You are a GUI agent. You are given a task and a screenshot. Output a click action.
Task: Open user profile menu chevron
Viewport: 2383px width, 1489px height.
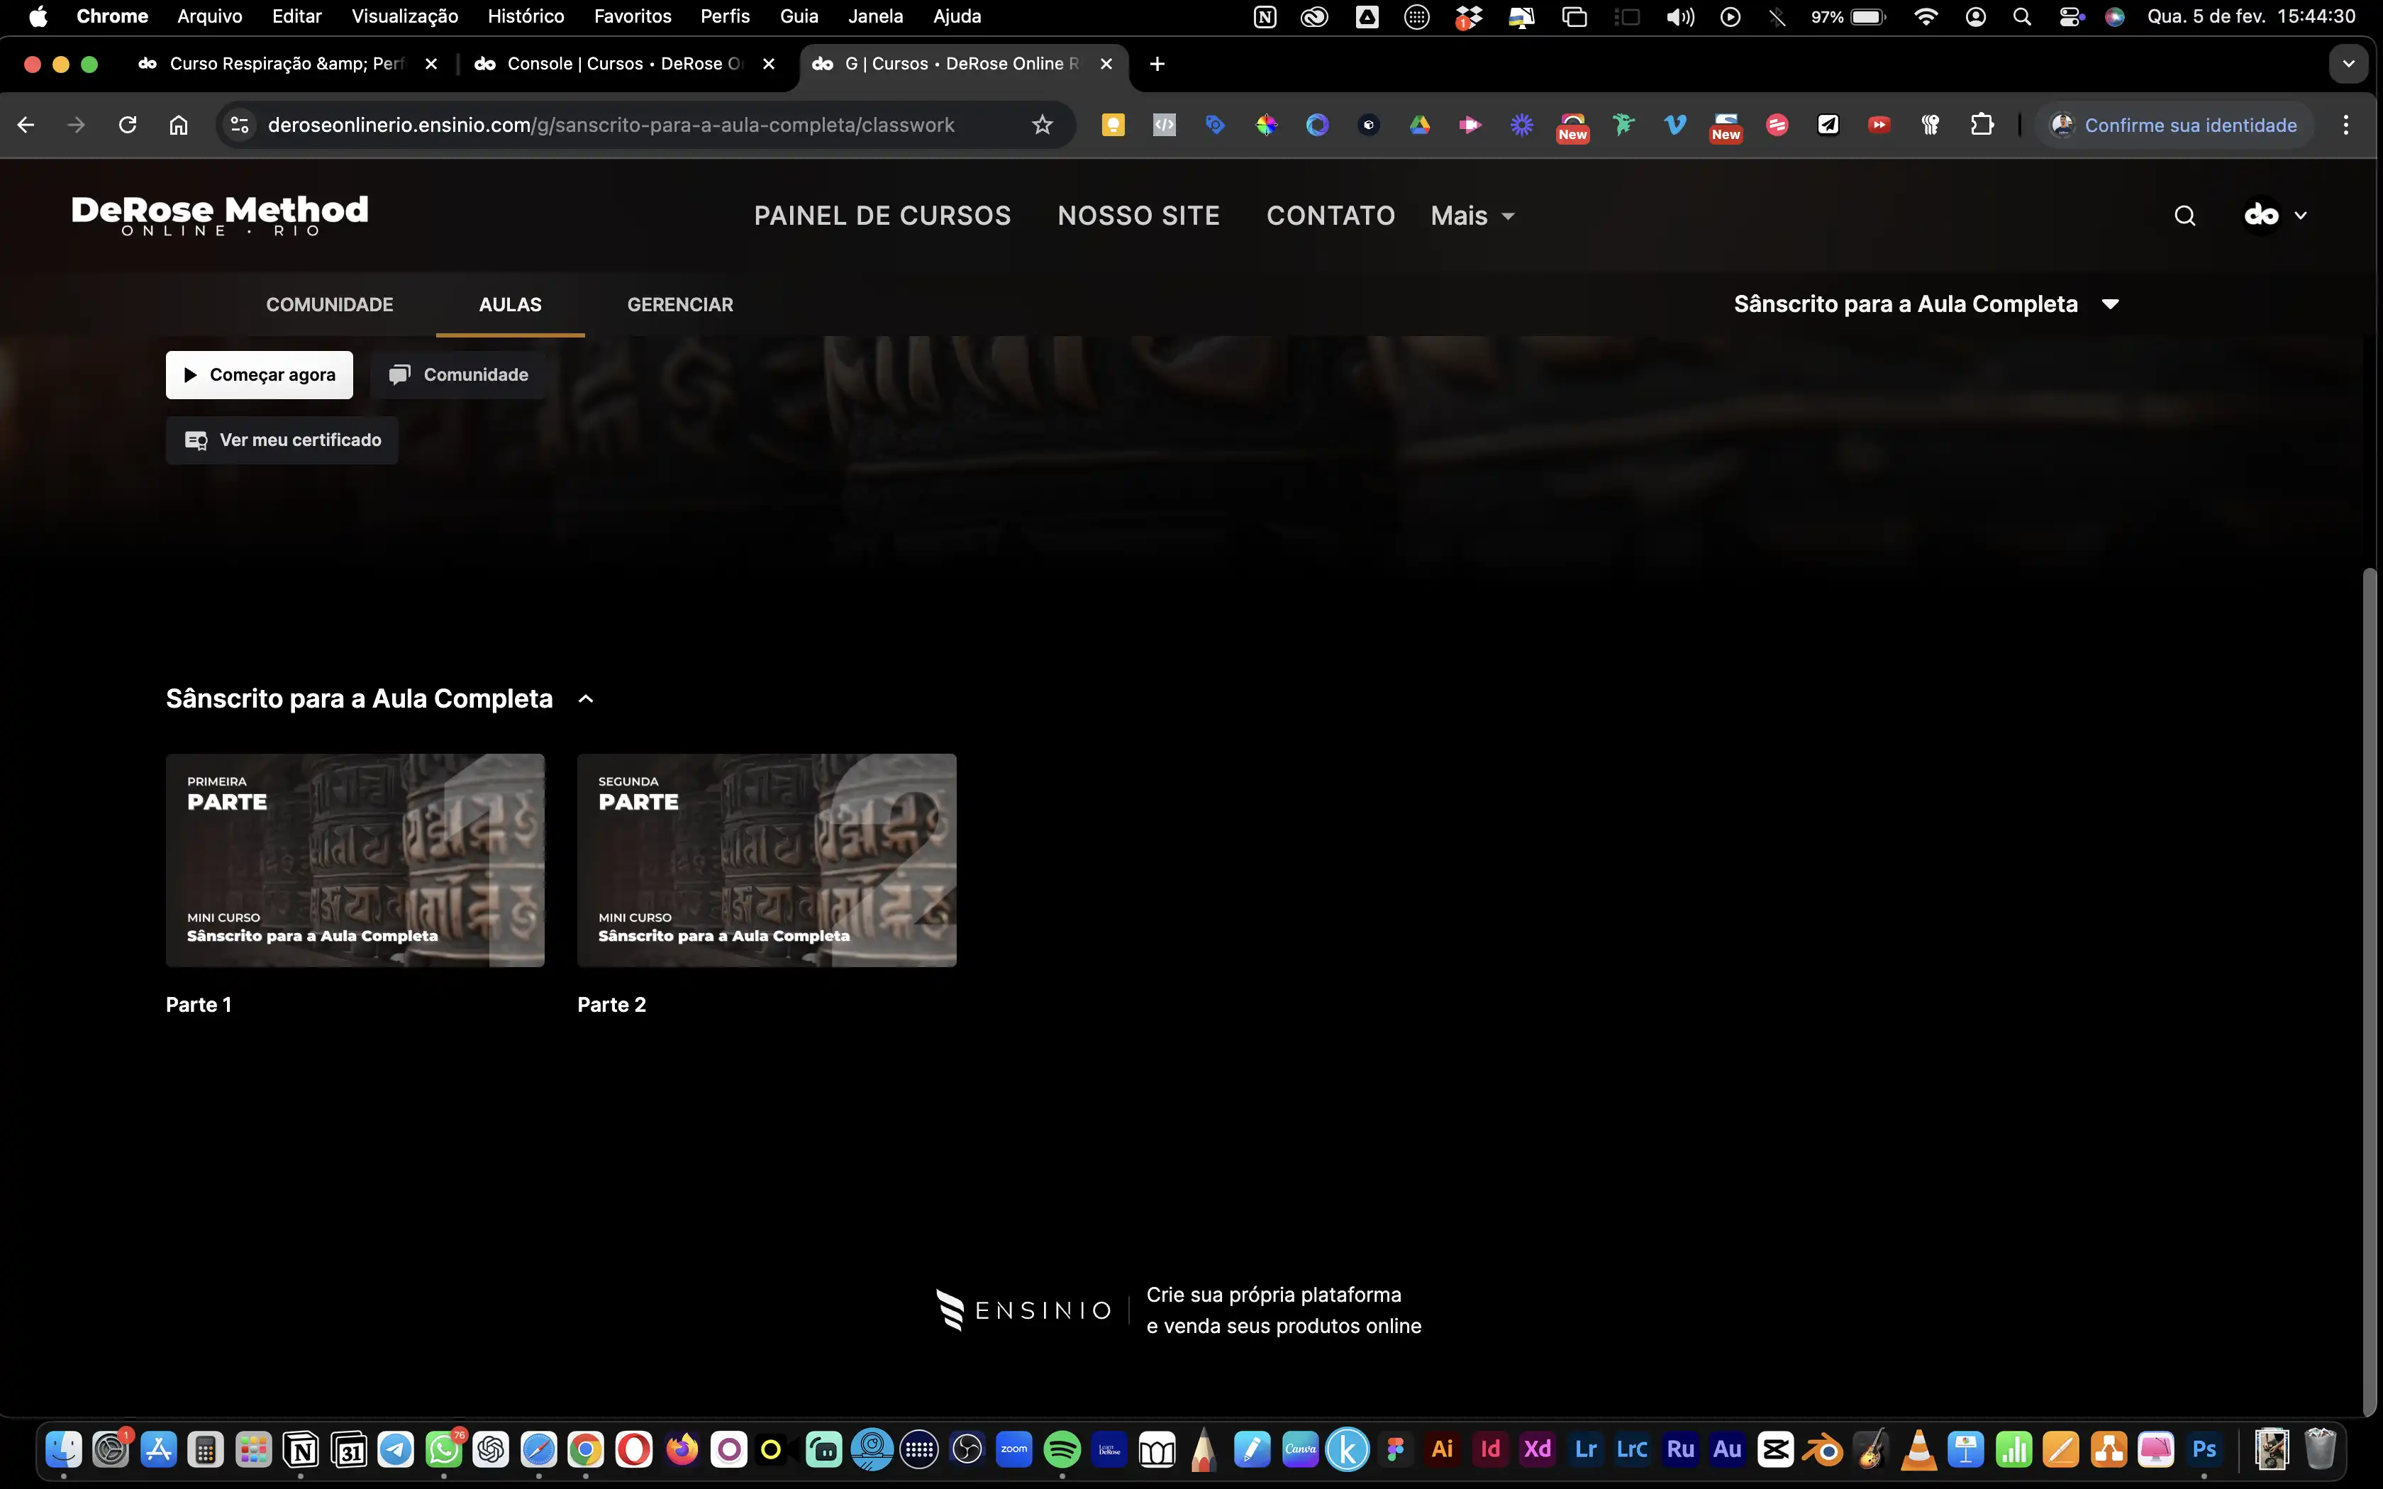2300,216
